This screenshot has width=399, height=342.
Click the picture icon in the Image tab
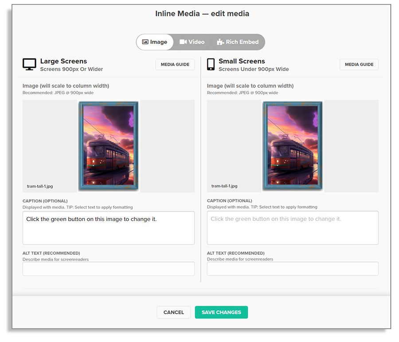pyautogui.click(x=145, y=42)
